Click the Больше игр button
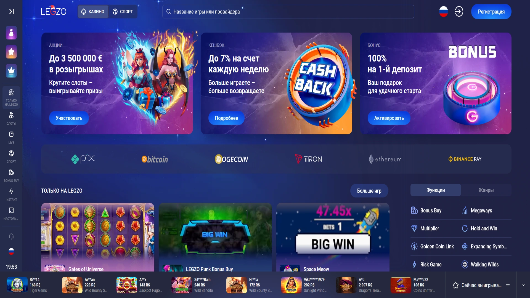Viewport: 530px width, 298px height. (x=369, y=191)
